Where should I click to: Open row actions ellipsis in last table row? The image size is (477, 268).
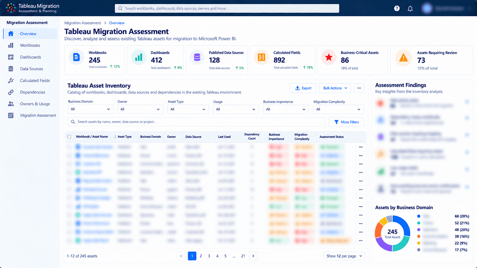click(x=361, y=241)
